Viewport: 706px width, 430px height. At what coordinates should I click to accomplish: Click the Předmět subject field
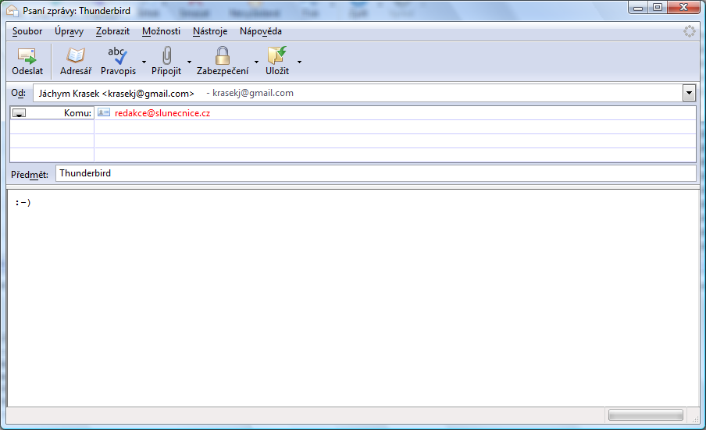click(376, 173)
